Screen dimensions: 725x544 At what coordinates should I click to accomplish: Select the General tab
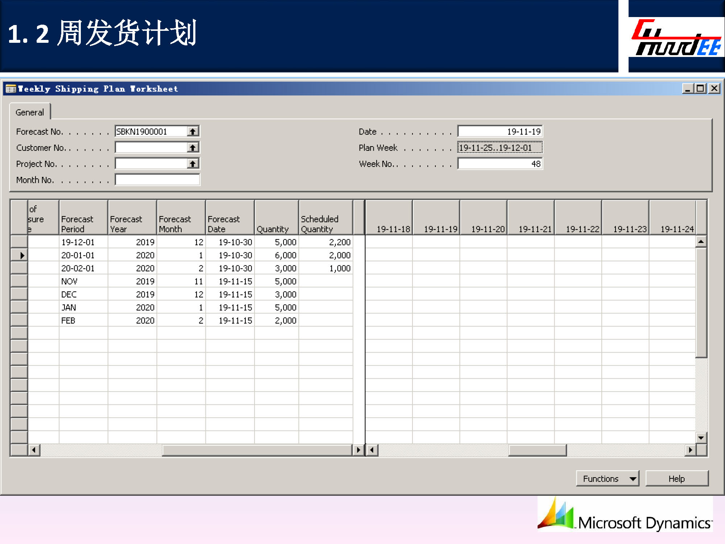(30, 112)
